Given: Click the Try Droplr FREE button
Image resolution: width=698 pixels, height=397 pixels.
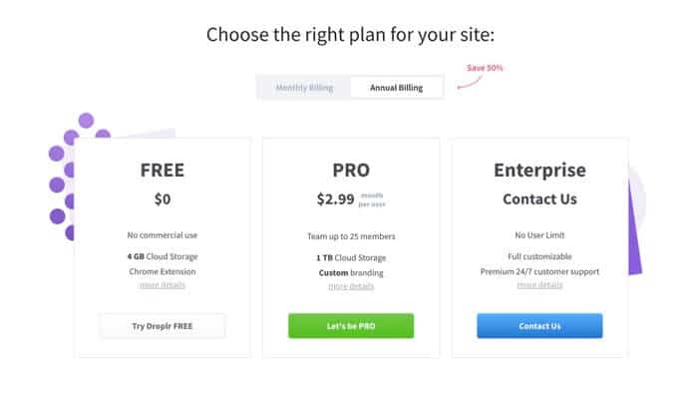Looking at the screenshot, I should tap(162, 326).
